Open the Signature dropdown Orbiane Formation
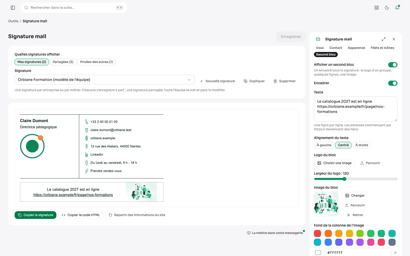This screenshot has height=256, width=410. click(105, 80)
